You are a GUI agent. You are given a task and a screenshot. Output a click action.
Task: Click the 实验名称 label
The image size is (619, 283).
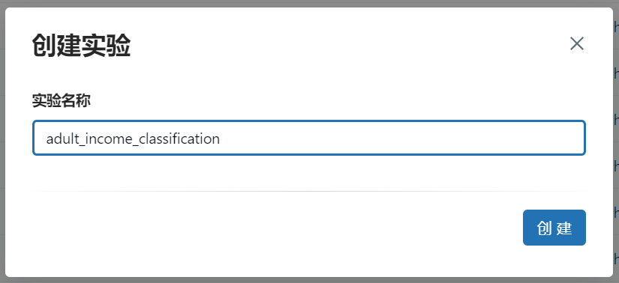pyautogui.click(x=62, y=101)
